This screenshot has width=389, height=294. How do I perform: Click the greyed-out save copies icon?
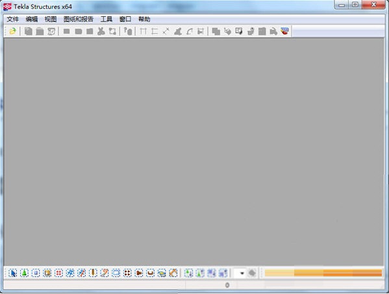29,31
